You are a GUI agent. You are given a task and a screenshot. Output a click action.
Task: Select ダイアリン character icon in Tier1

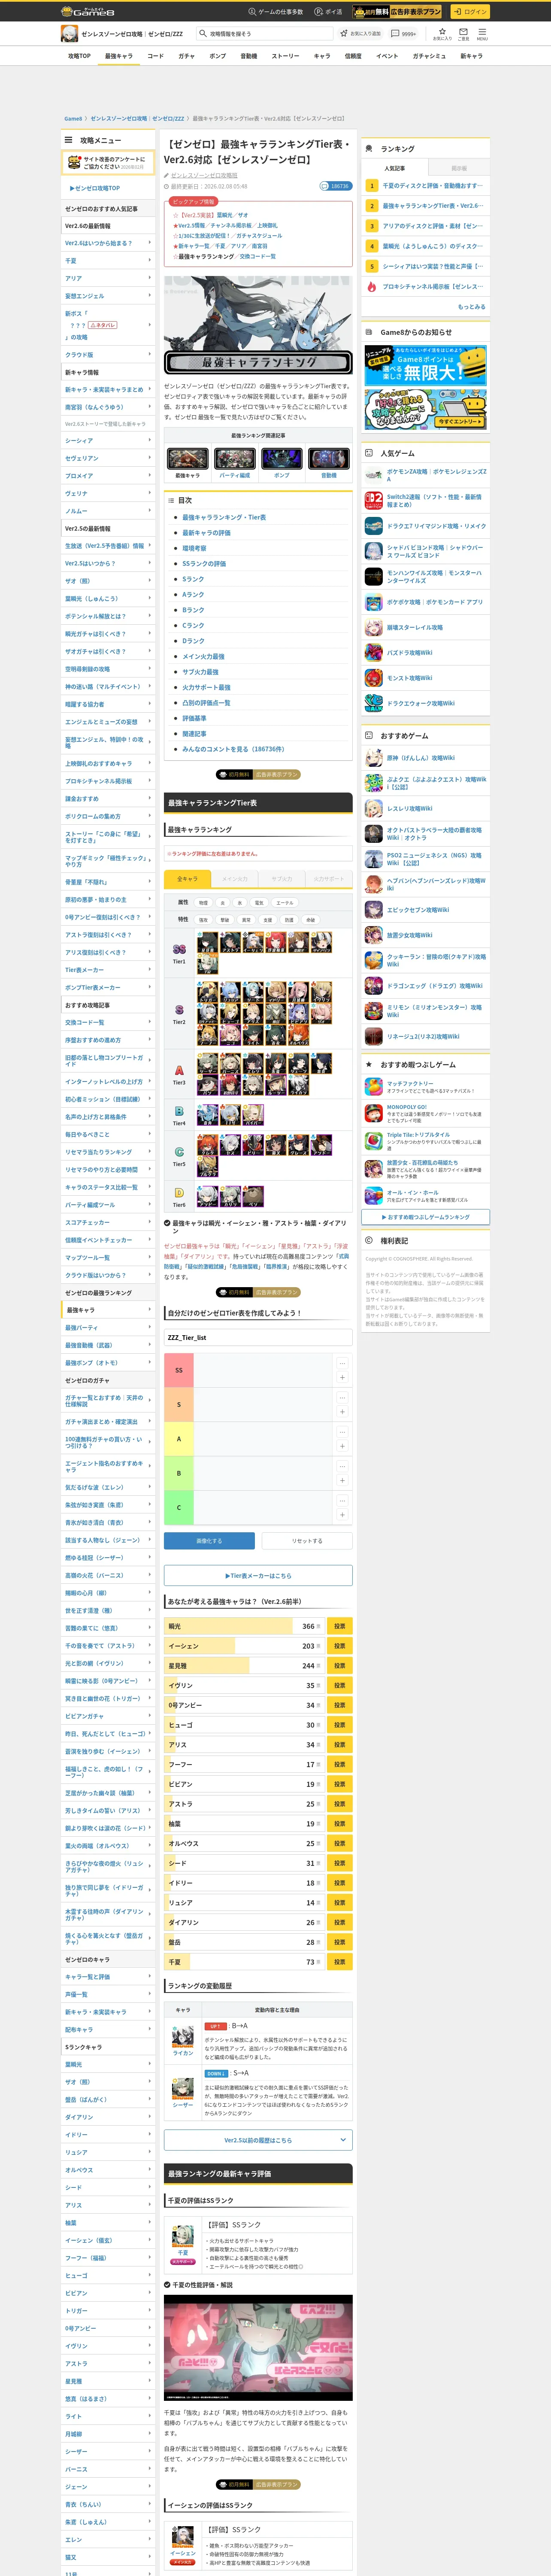[x=322, y=943]
